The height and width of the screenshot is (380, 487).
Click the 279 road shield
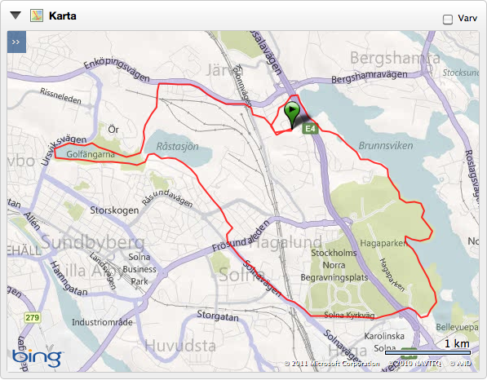pos(33,317)
